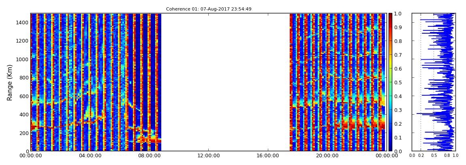
Task: Click the colorbar label 0.2
Action: pyautogui.click(x=398, y=124)
